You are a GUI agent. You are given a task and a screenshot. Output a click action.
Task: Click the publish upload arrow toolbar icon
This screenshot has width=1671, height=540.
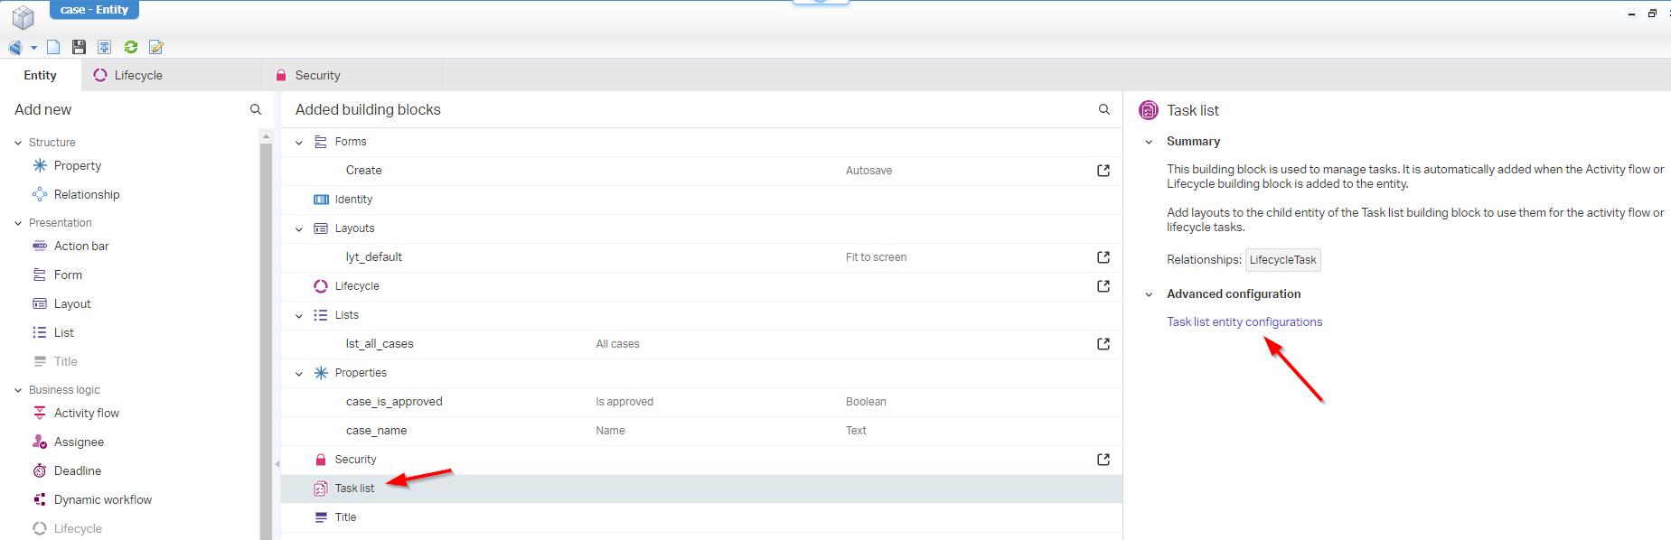(x=105, y=47)
